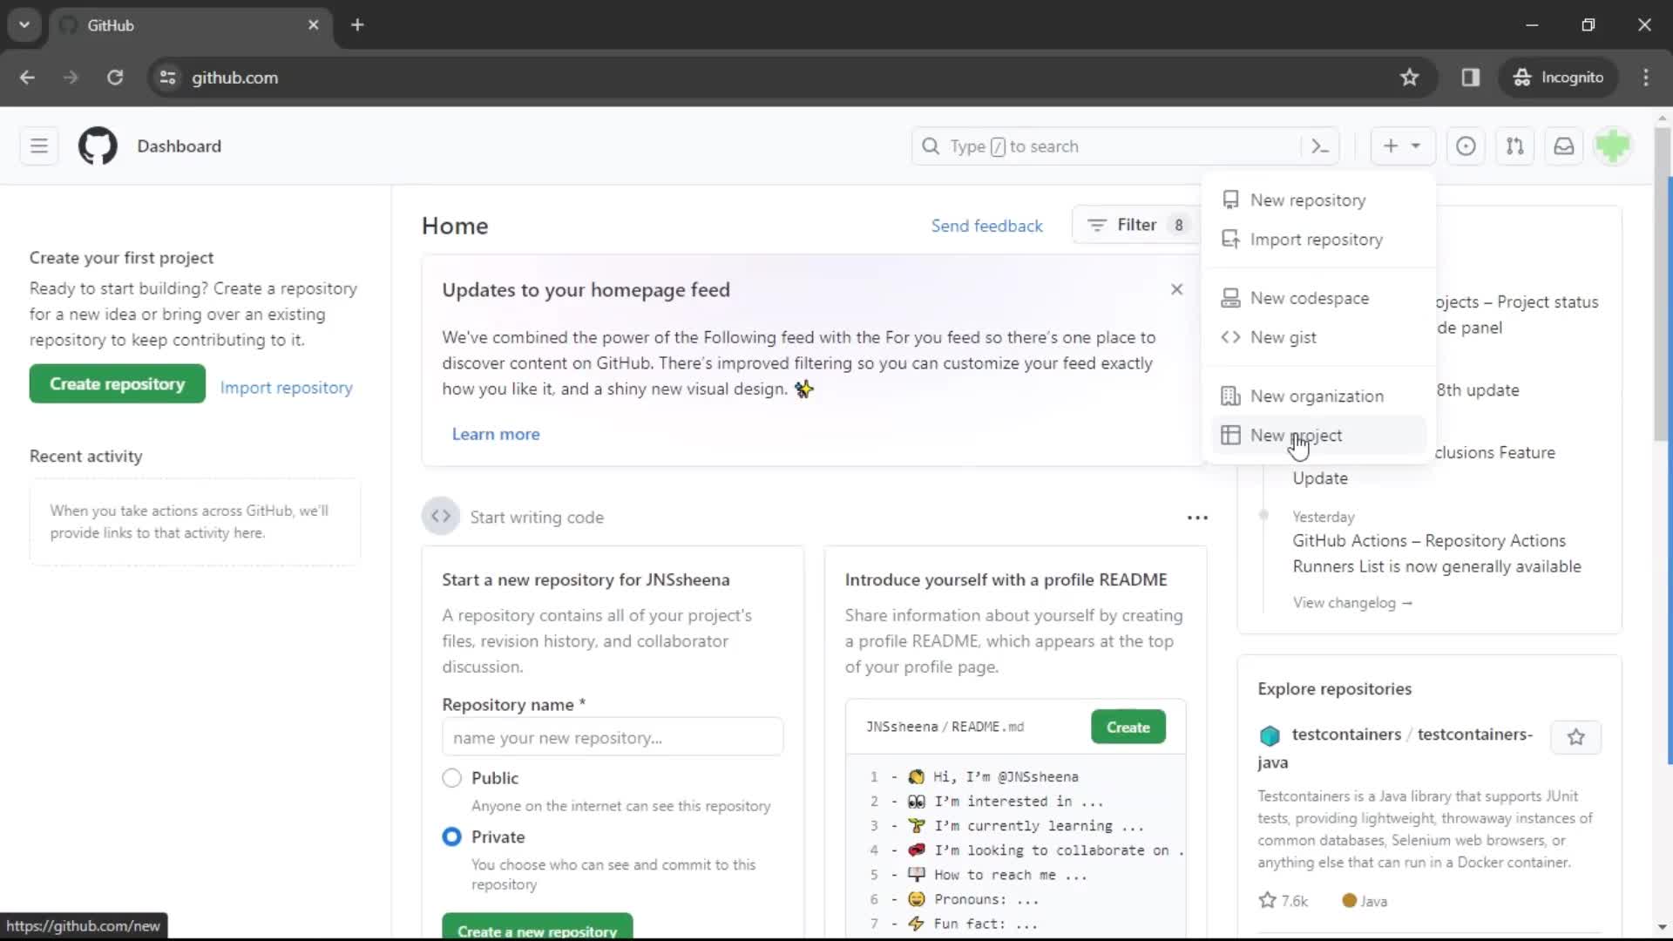Click the Repository name input field
Screen dimensions: 1673x941
612,736
